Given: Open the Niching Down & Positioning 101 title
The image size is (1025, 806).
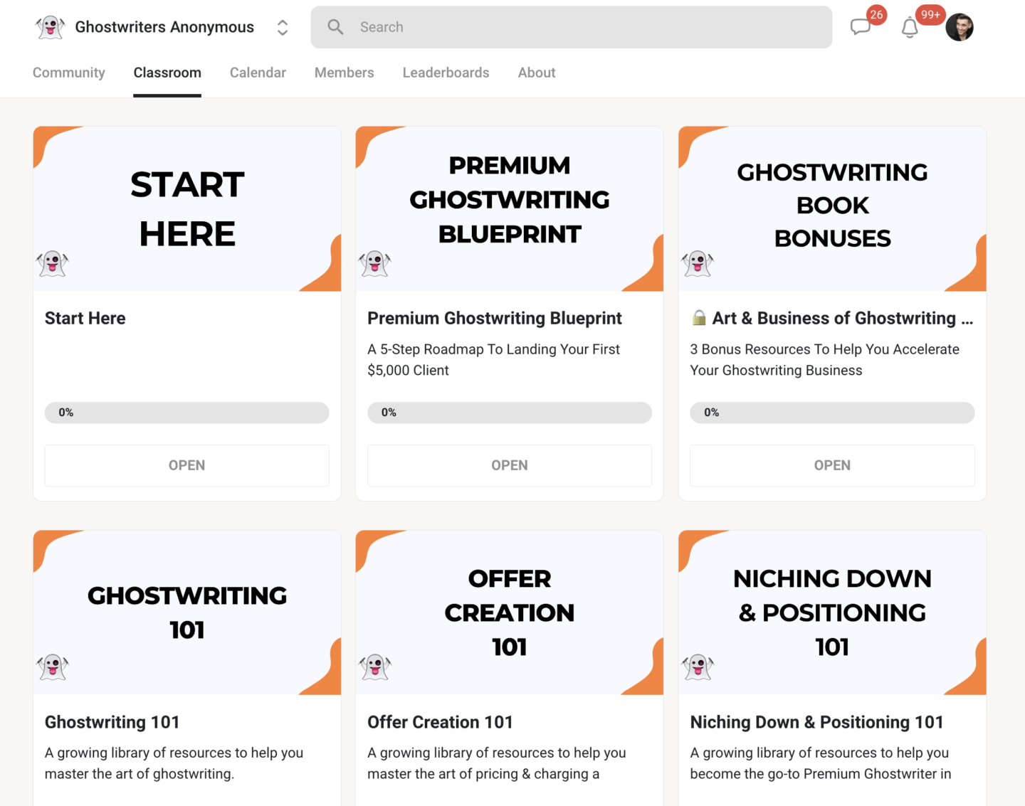Looking at the screenshot, I should pos(816,722).
